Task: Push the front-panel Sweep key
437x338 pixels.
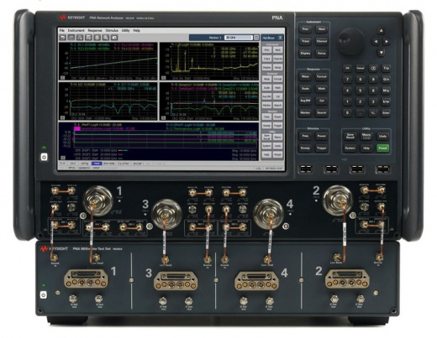Action: point(305,148)
